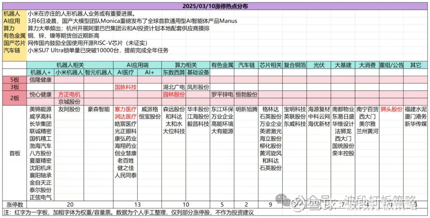Viewport: 430px width, 218px height.
Task: Click the 湖北广电 cell
Action: (174, 87)
